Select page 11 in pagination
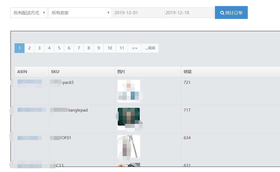Screen dimensions: 280x172 click(122, 48)
